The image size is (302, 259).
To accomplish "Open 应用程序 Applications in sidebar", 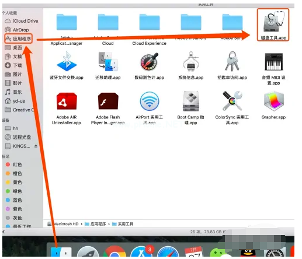I will pos(18,38).
